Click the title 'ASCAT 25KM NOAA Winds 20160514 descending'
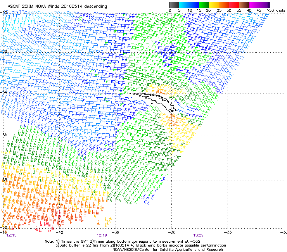The height and width of the screenshot is (252, 287). [x=57, y=7]
